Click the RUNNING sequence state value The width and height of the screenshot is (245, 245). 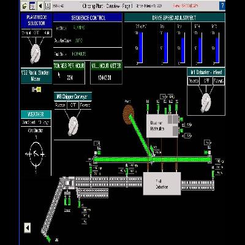tap(79, 28)
